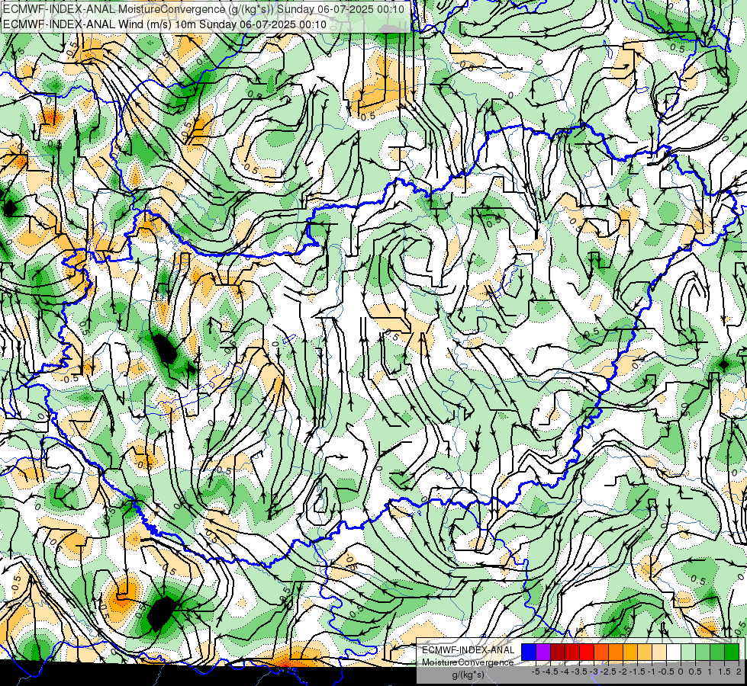Viewport: 747px width, 686px height.
Task: Click the Wind (m/s) 10m title line
Action: 165,24
